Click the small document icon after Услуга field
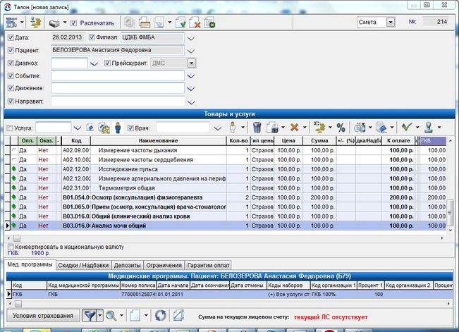This screenshot has height=332, width=459. coord(90,128)
